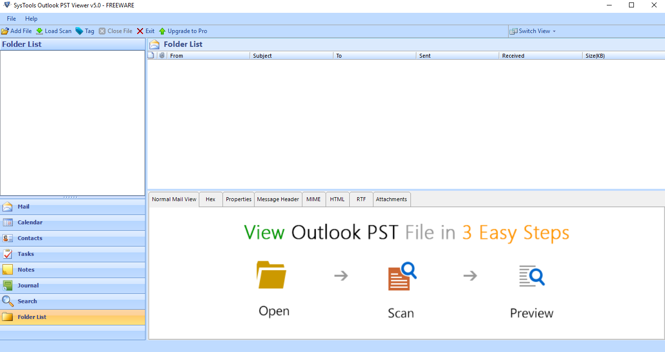Show the MIME tab

(313, 199)
